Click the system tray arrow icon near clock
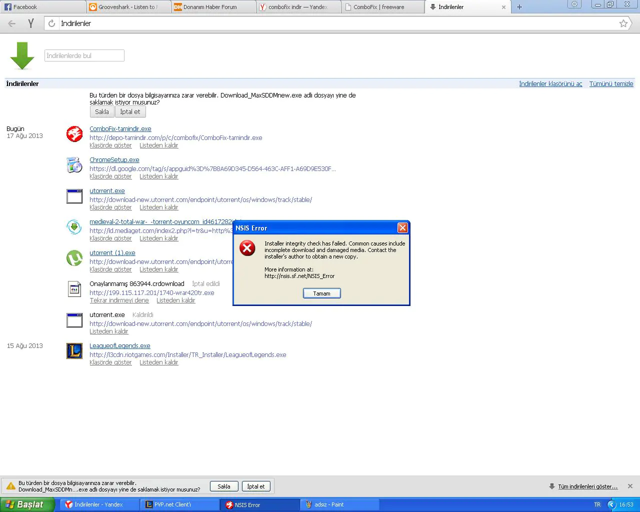This screenshot has width=640, height=512. coord(611,504)
